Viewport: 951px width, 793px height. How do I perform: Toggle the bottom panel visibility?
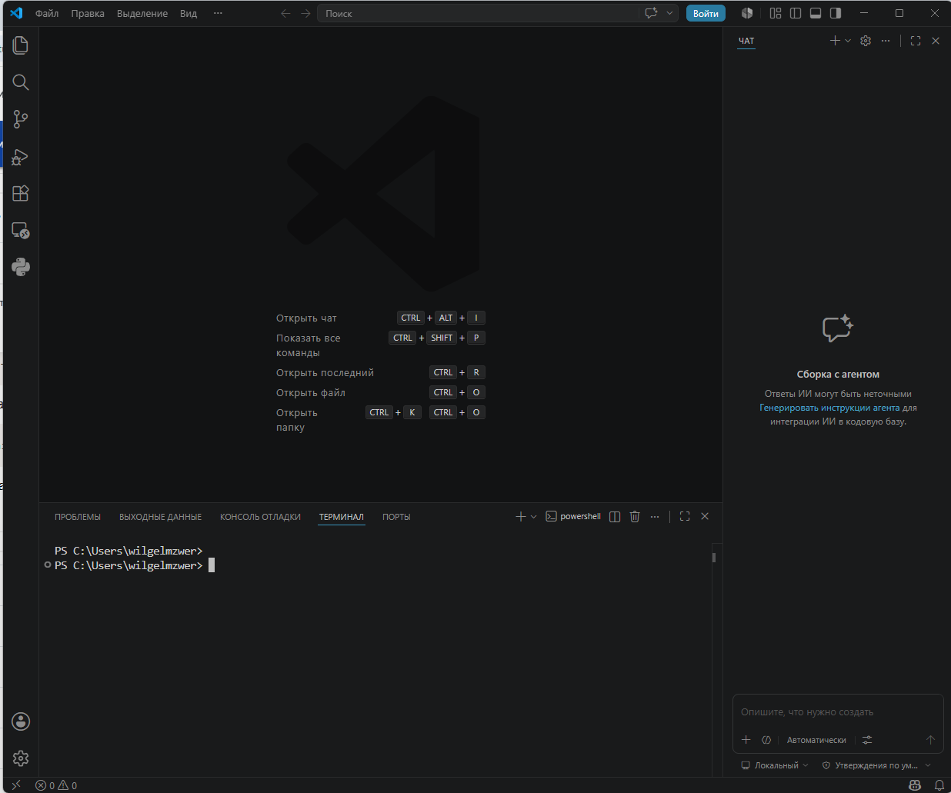pos(816,13)
